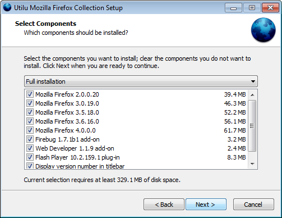
Task: Deselect Mozilla Firefox 3.5.18.0
Action: (x=30, y=112)
